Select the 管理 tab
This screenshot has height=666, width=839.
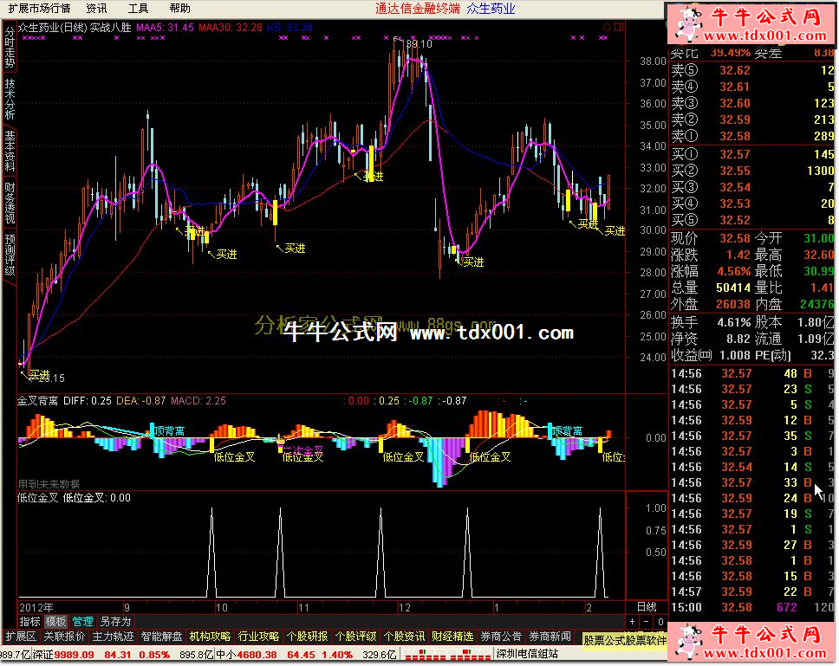pos(82,622)
